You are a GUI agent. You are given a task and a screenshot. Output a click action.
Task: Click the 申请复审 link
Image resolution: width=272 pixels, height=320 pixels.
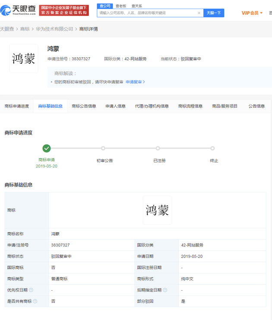pos(135,82)
